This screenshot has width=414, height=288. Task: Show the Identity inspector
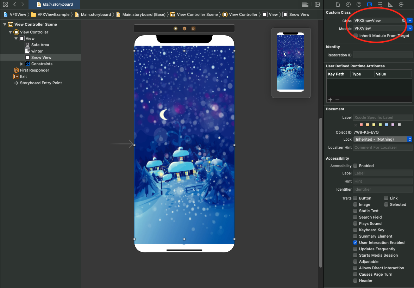pyautogui.click(x=369, y=4)
